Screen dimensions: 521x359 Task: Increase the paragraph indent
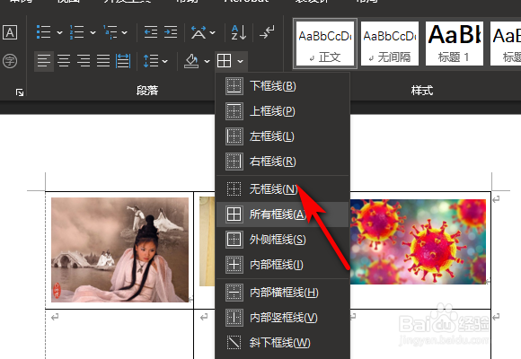pos(171,32)
